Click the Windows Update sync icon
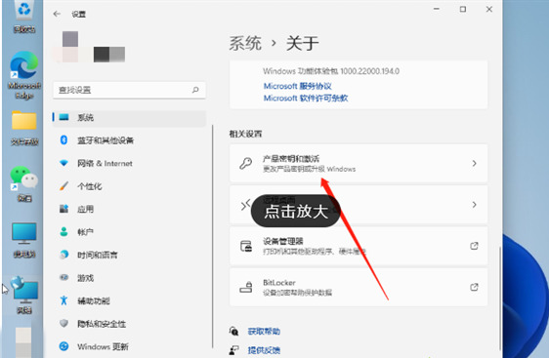This screenshot has height=358, width=549. [x=63, y=346]
